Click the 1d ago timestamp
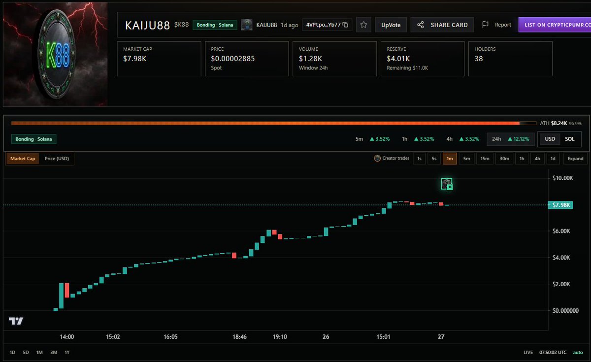This screenshot has width=591, height=362. [x=289, y=25]
